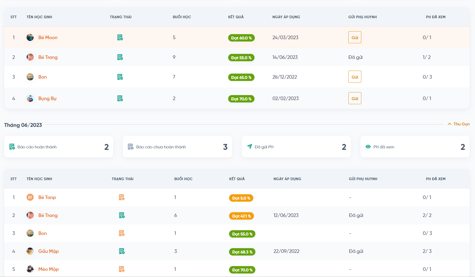This screenshot has height=277, width=475.
Task: Open the Gấu Mập student link
Action: pyautogui.click(x=48, y=251)
